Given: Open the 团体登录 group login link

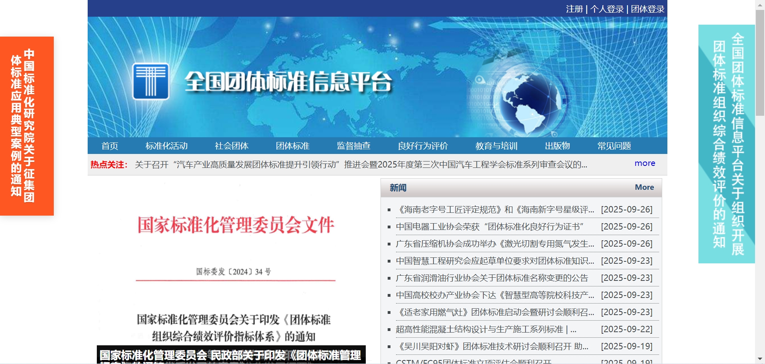Looking at the screenshot, I should coord(647,9).
